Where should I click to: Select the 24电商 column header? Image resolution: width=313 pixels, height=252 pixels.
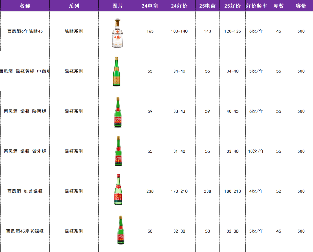150,6
